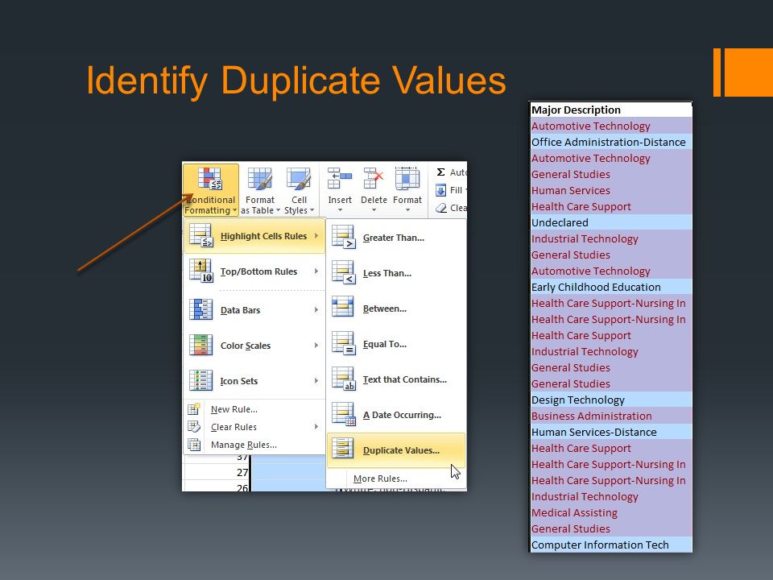773x580 pixels.
Task: Expand the Clear Rules submenu arrow
Action: tap(316, 427)
